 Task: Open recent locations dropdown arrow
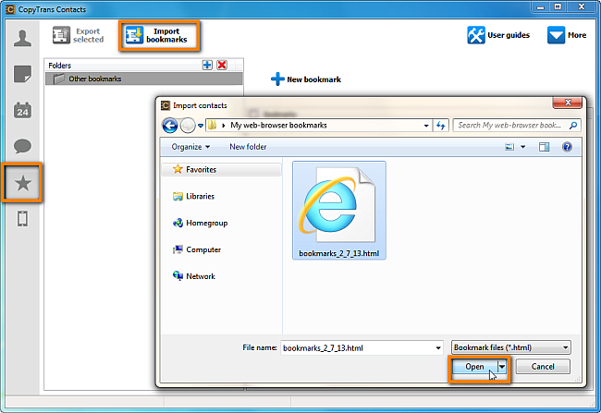point(201,126)
